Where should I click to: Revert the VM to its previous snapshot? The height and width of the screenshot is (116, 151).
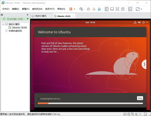pos(94,9)
